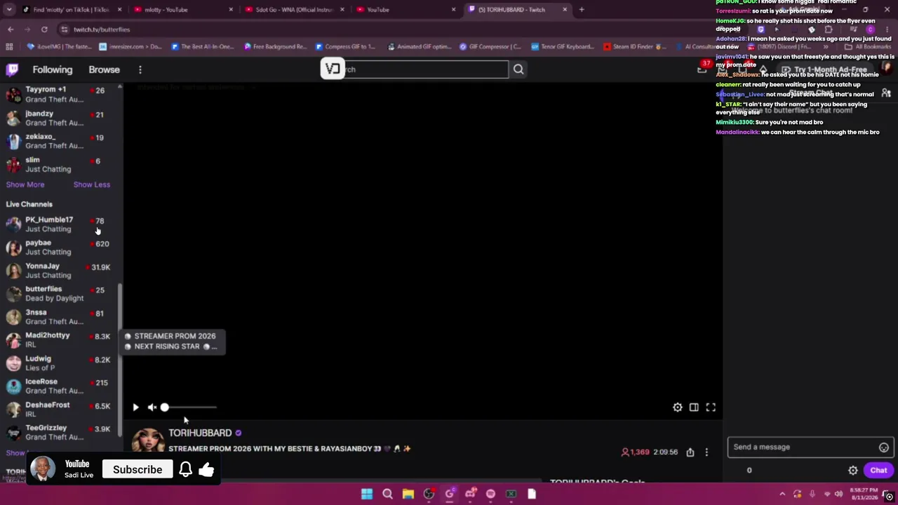Open the Tenor GIF Keyboard bookmark

562,47
